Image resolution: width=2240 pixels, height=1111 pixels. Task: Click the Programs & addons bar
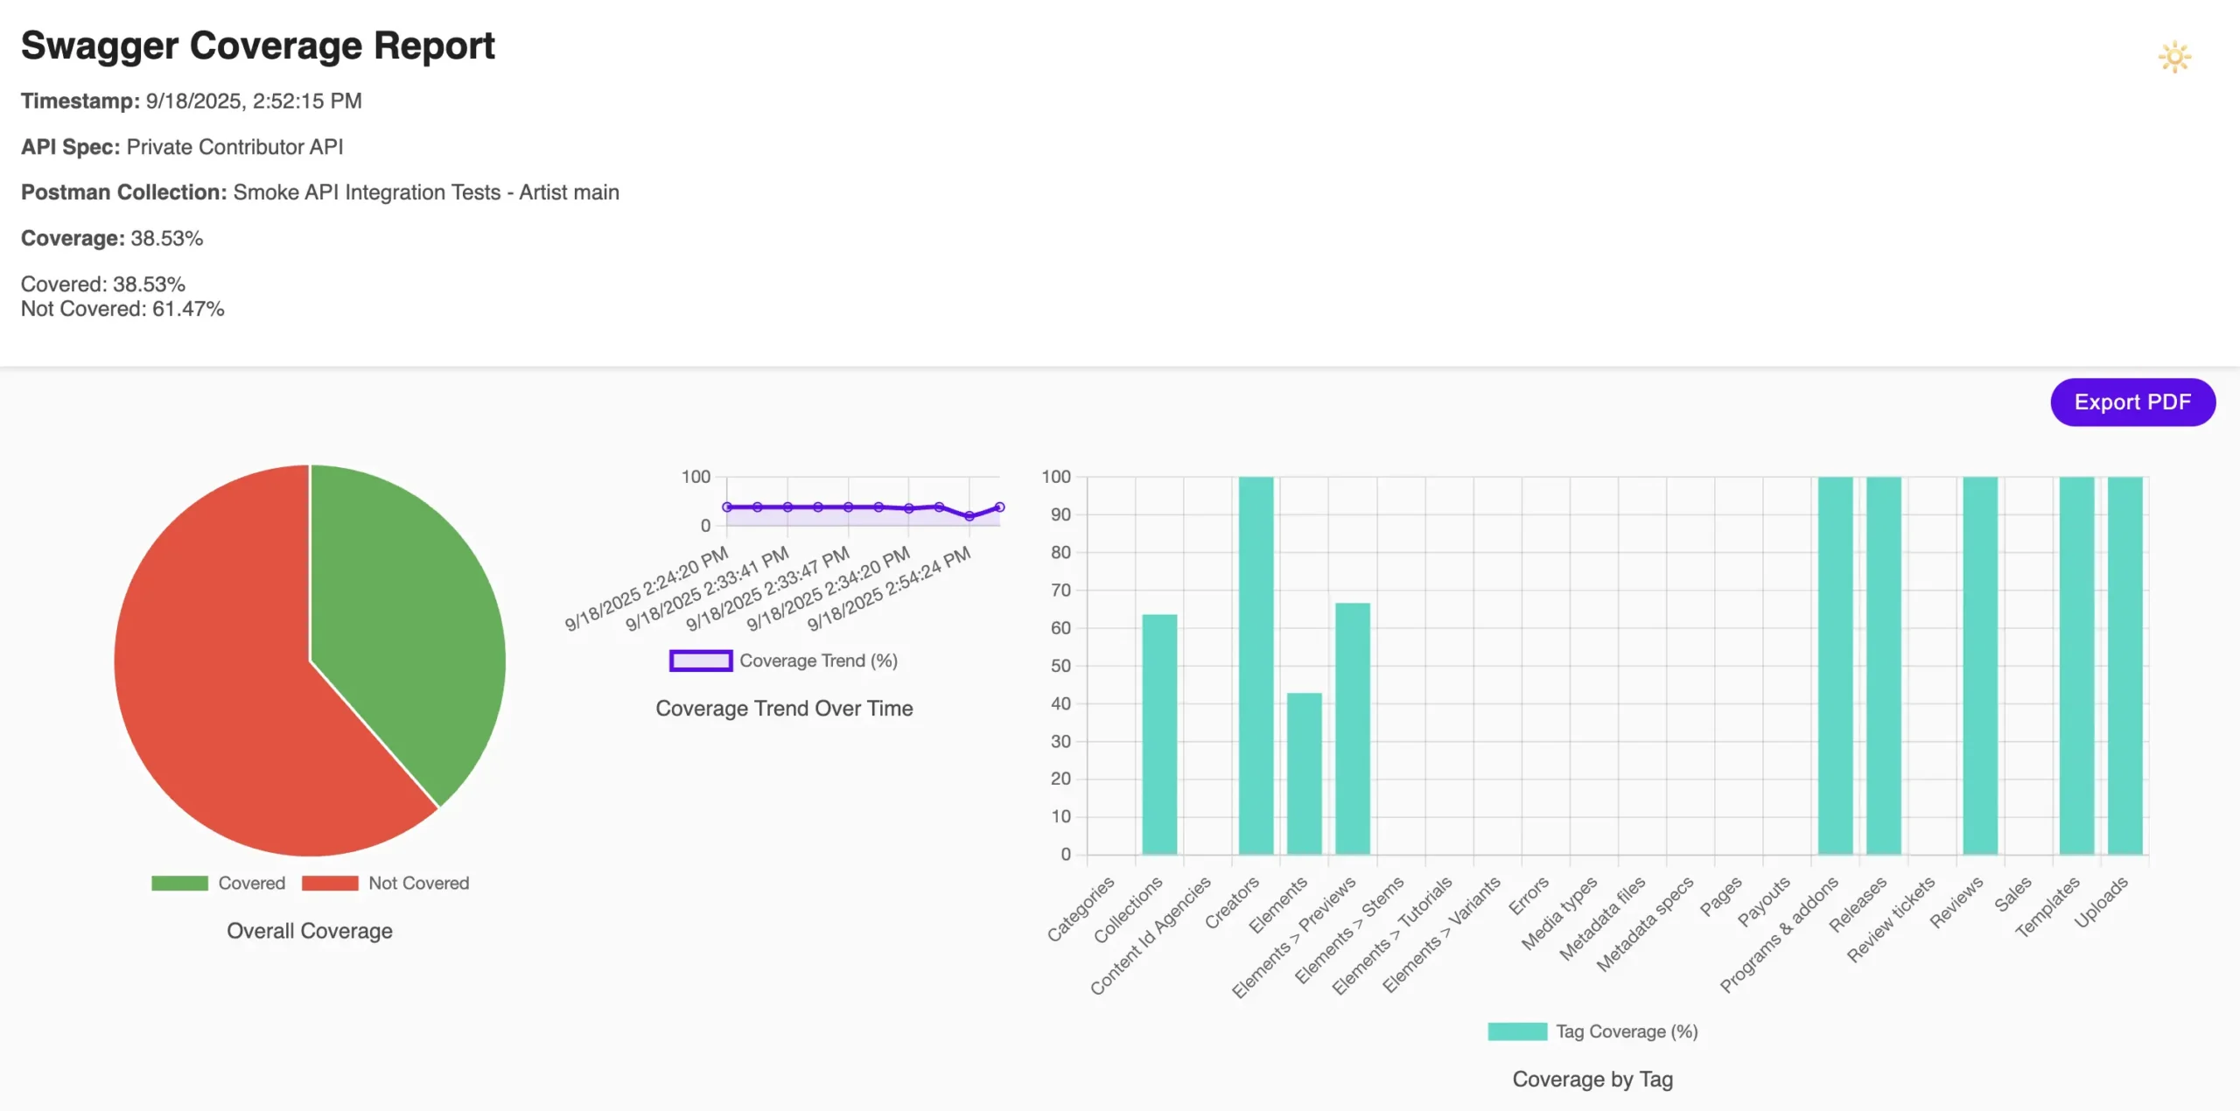tap(1835, 665)
